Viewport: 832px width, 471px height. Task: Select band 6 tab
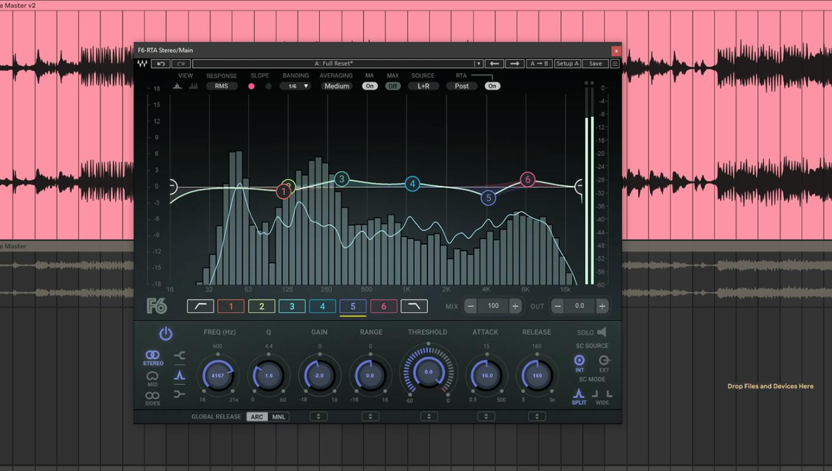[384, 306]
